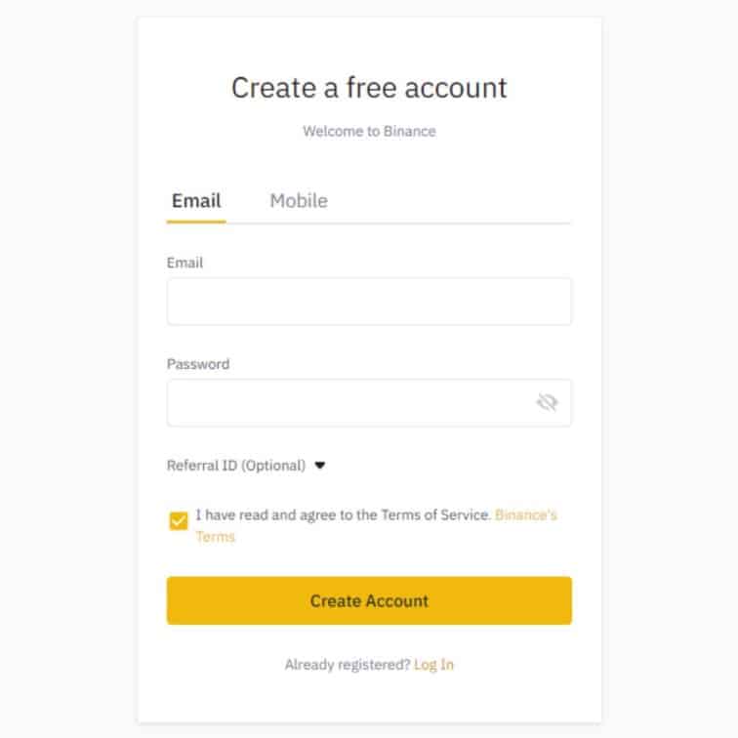The height and width of the screenshot is (738, 738).
Task: Click the yellow underline beneath Email tab
Action: point(196,222)
